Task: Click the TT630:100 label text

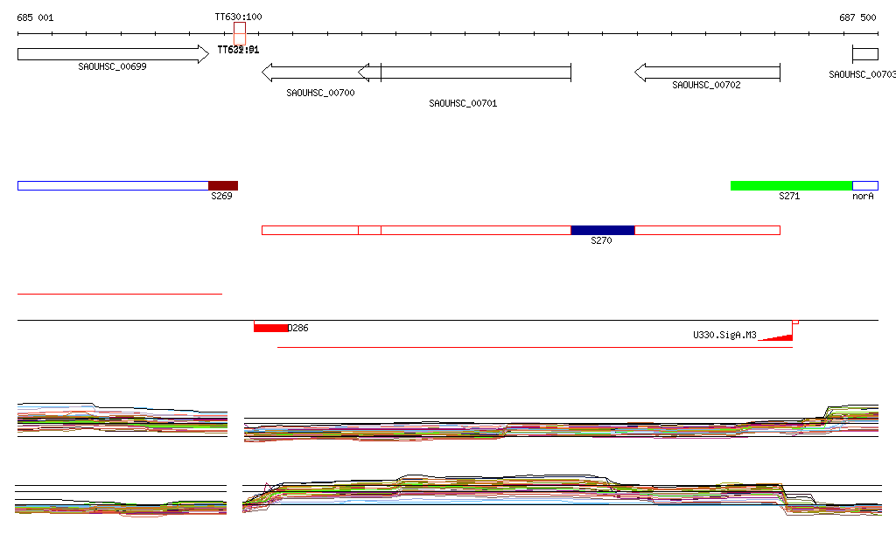Action: click(238, 17)
